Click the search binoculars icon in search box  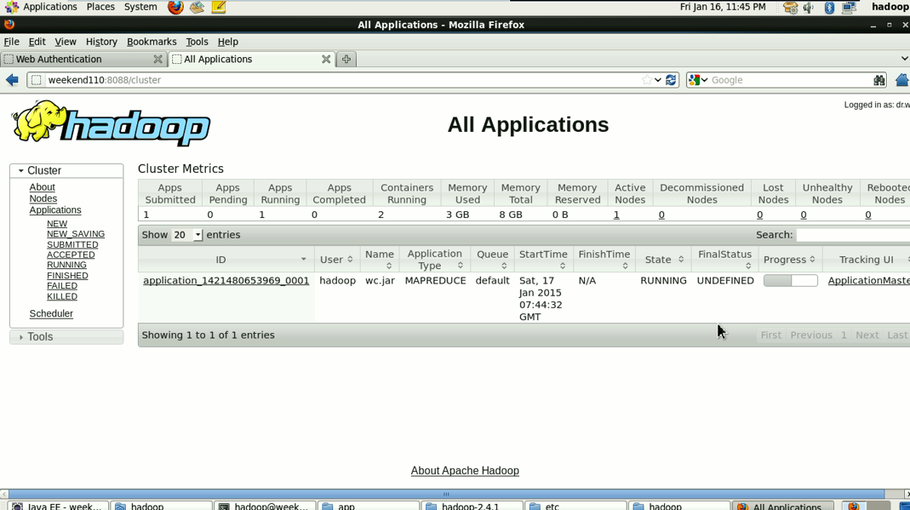[879, 80]
